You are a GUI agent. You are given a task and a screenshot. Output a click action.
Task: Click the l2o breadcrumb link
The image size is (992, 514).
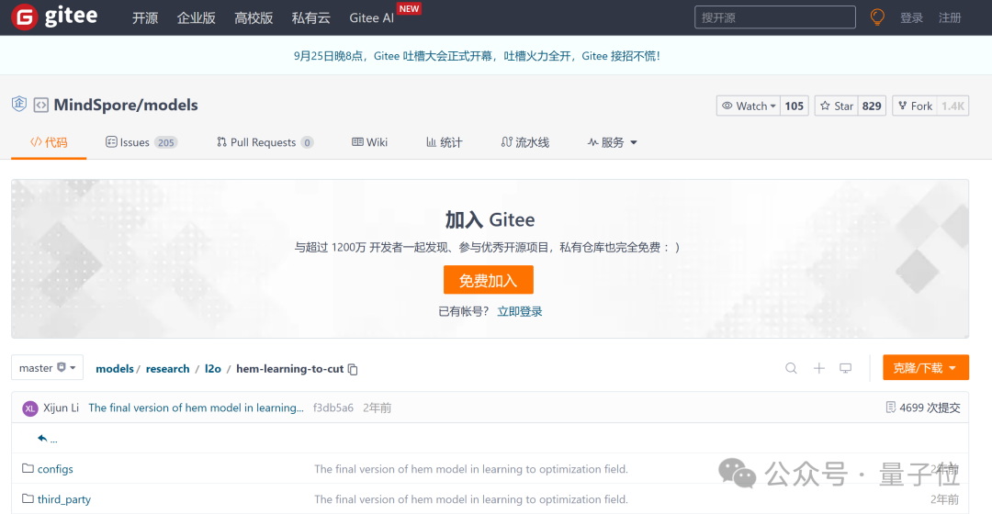[x=212, y=369]
